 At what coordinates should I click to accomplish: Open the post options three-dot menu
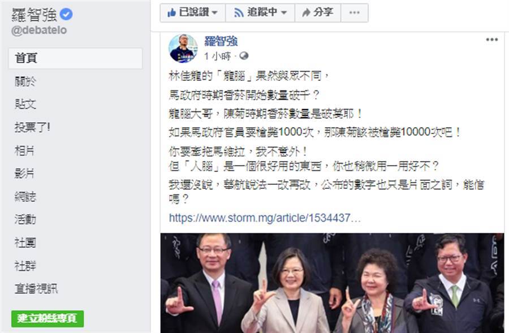[492, 40]
